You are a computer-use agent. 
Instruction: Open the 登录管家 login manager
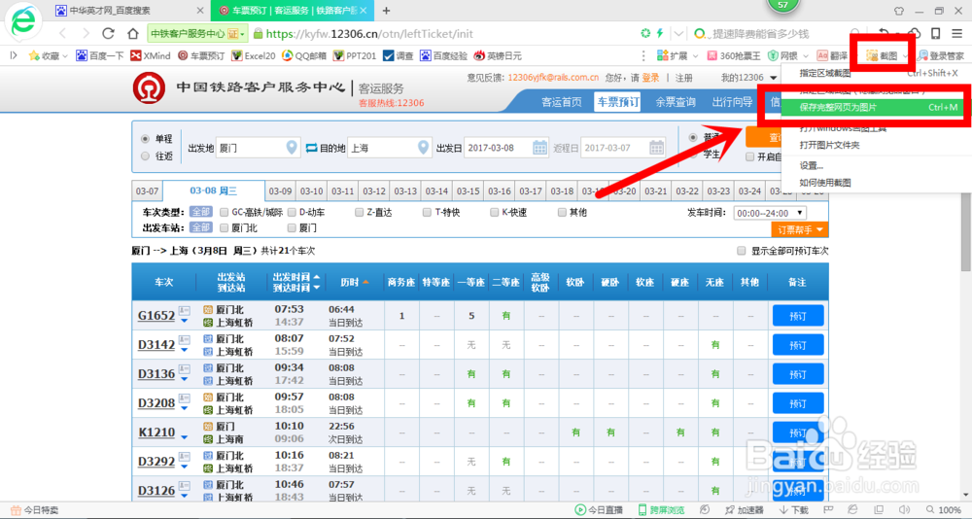pos(940,55)
